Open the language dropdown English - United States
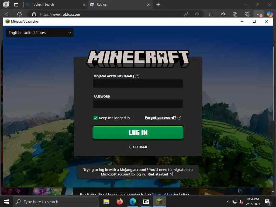Image resolution: width=276 pixels, height=207 pixels. click(x=40, y=33)
